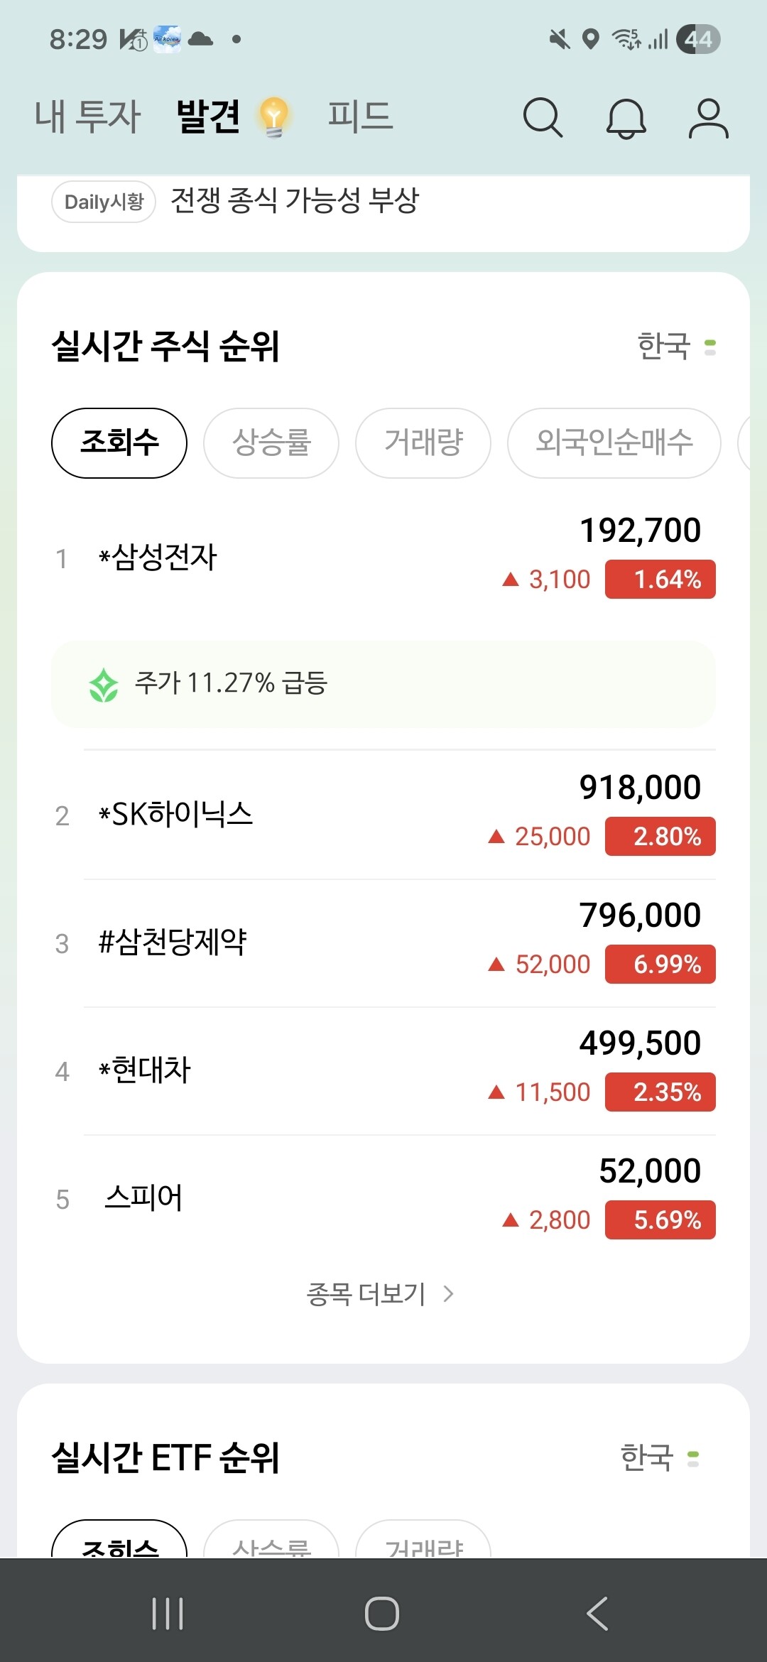Tap the notification bell icon
Screen dimensions: 767x1662
coord(626,118)
